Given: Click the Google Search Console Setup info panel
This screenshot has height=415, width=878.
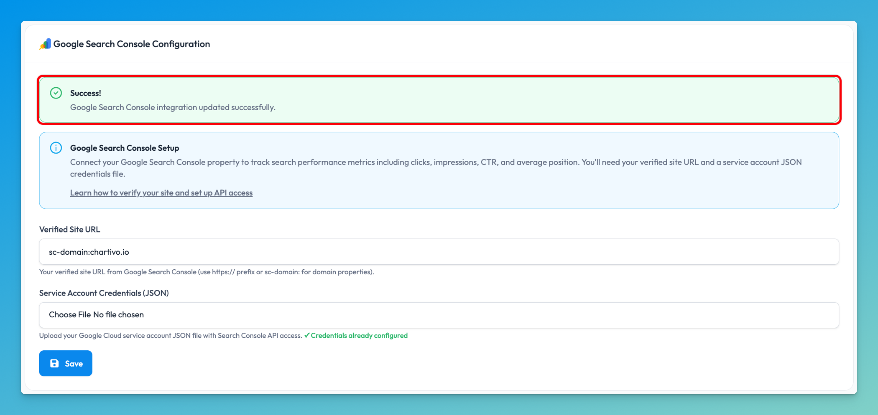Looking at the screenshot, I should 439,170.
